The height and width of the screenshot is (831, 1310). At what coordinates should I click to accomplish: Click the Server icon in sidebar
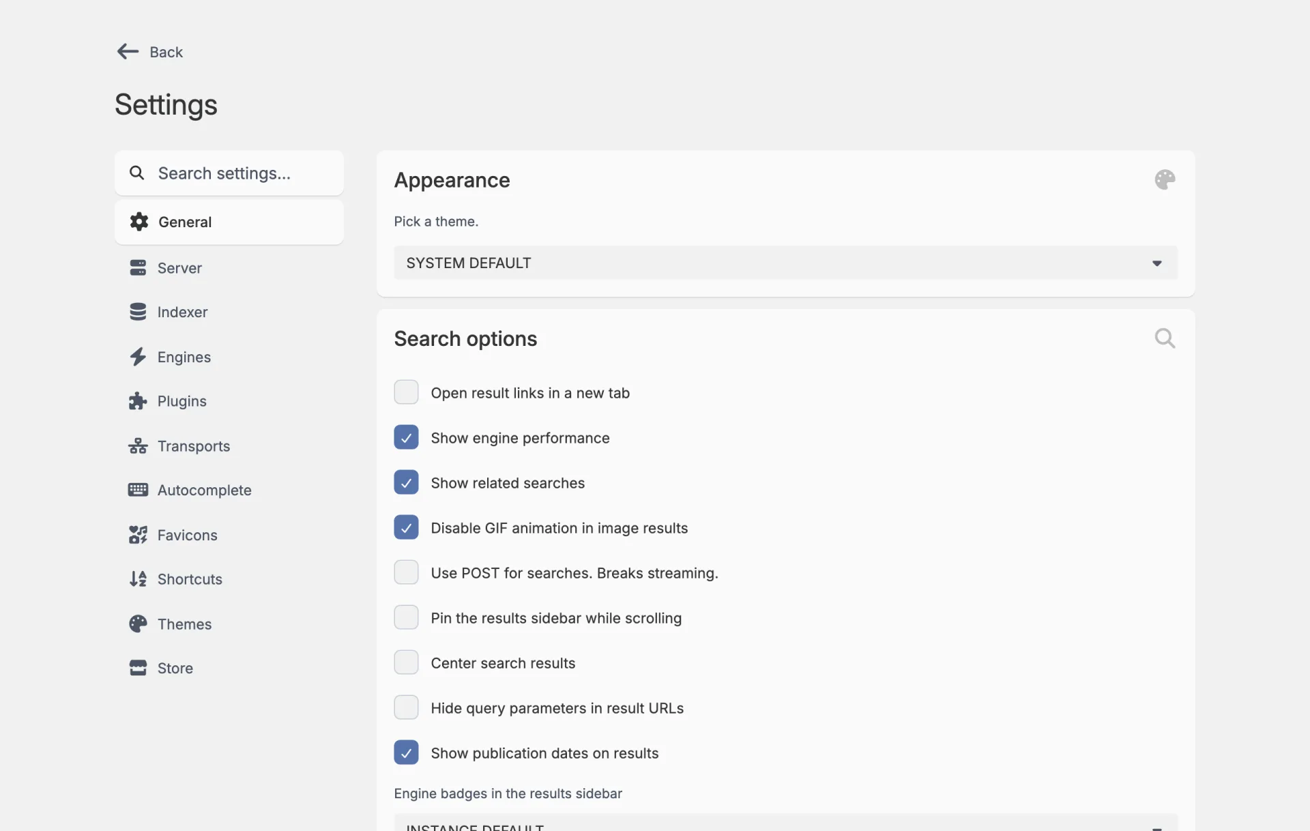pos(138,267)
